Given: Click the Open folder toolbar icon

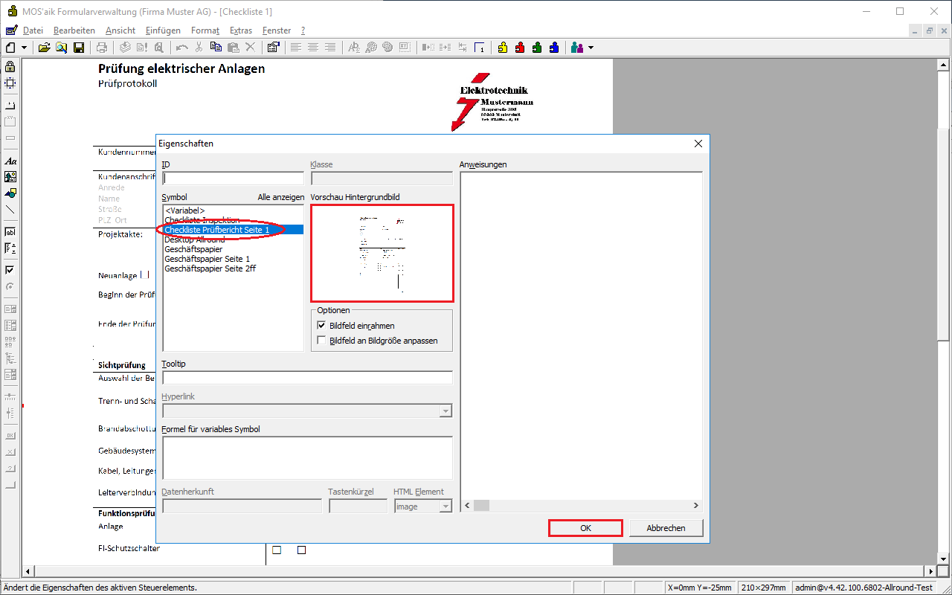Looking at the screenshot, I should point(44,48).
